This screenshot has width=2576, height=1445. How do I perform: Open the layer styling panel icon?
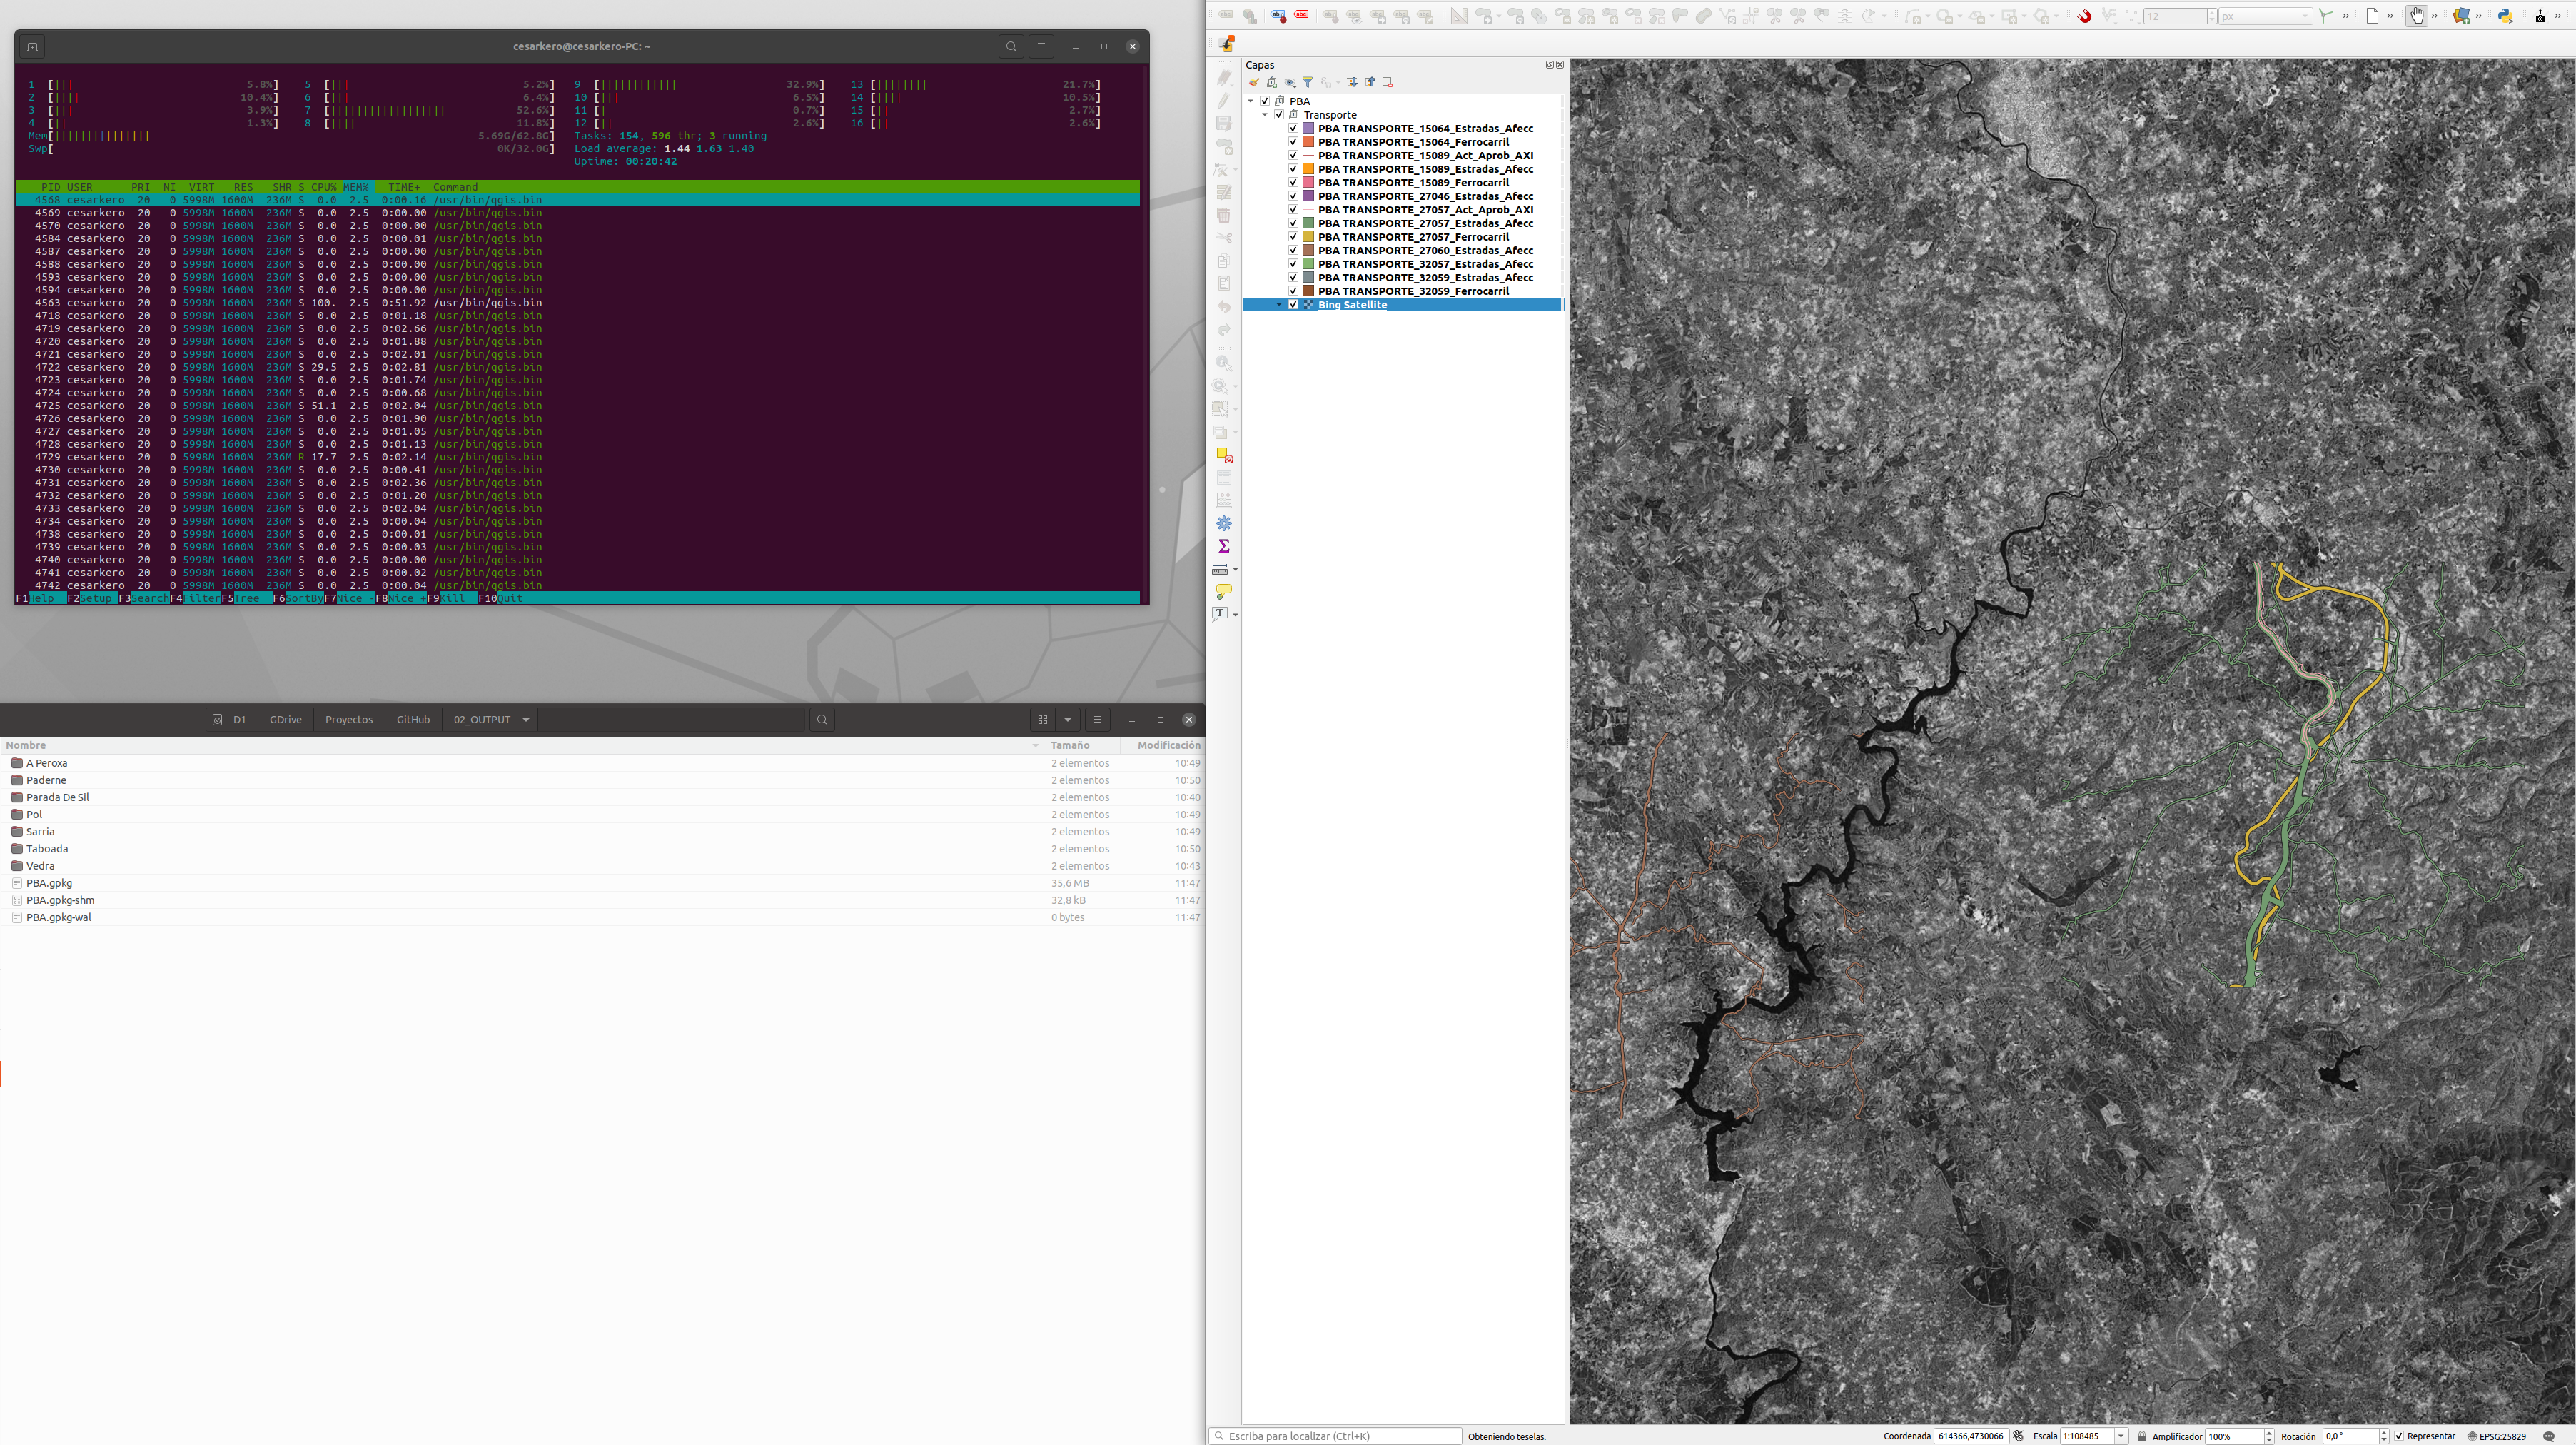(1254, 82)
